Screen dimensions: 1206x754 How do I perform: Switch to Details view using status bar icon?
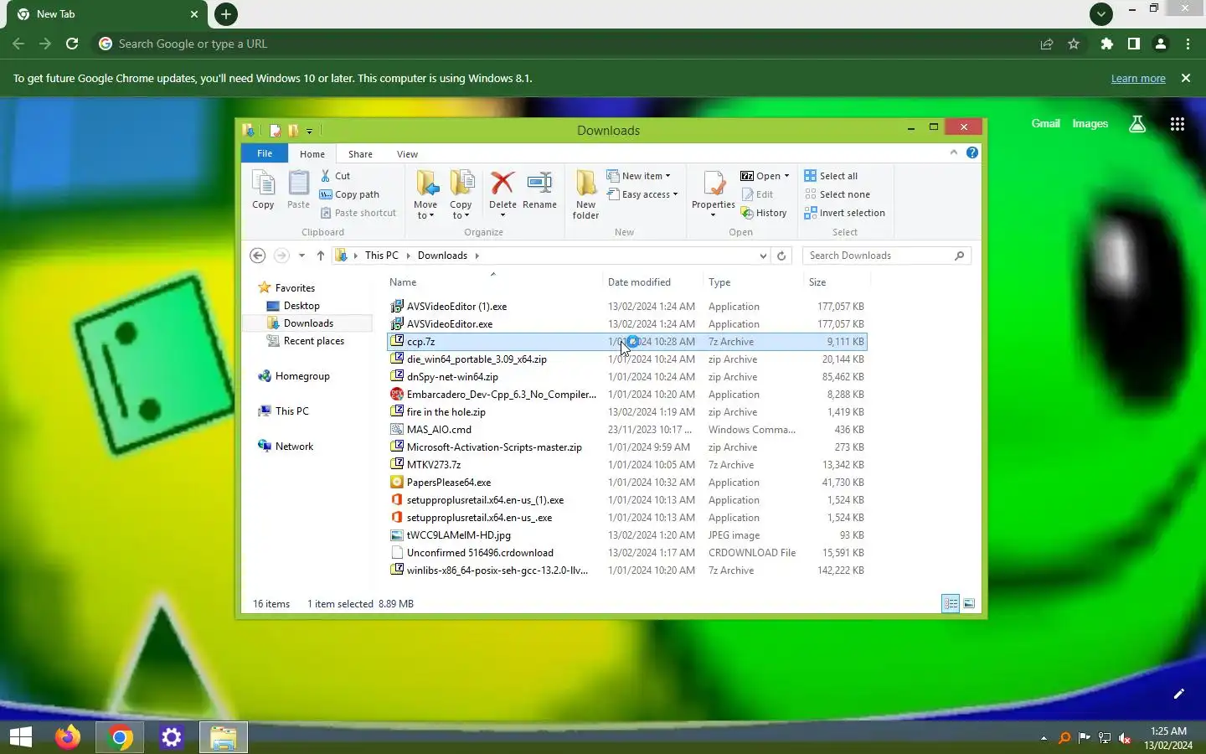(951, 603)
